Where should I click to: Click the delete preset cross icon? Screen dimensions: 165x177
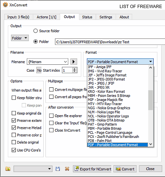pyautogui.click(x=67, y=169)
